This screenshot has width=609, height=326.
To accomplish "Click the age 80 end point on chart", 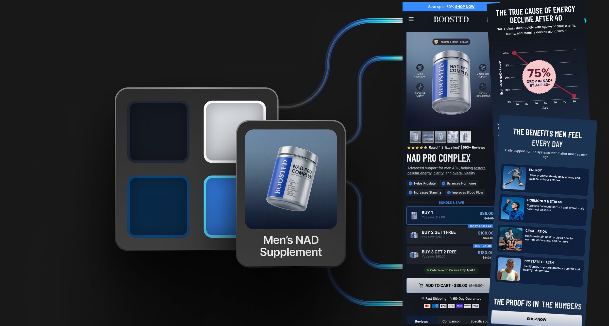I will (574, 96).
